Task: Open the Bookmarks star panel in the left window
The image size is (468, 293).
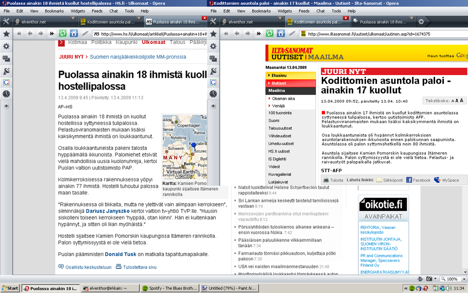Action: [6, 34]
